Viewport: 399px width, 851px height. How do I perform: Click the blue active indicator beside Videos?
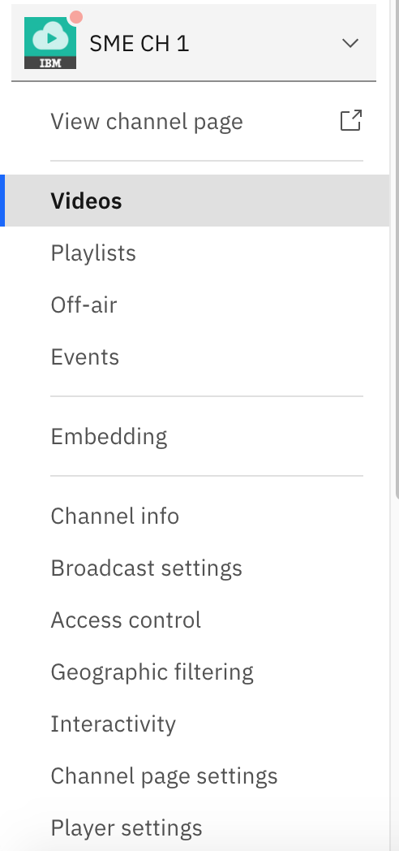[2, 201]
